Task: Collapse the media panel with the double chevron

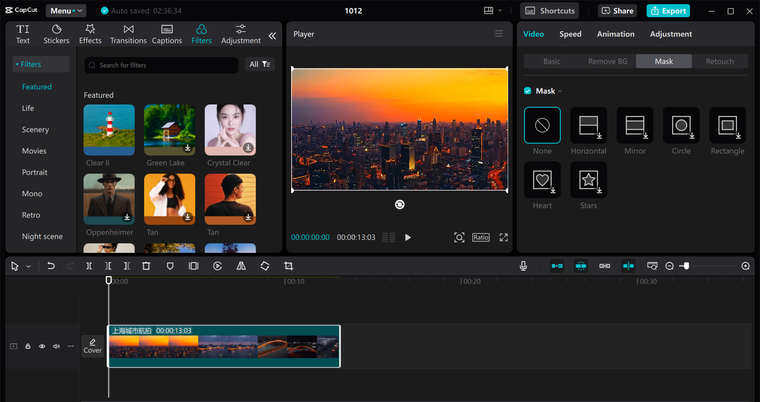Action: 272,36
